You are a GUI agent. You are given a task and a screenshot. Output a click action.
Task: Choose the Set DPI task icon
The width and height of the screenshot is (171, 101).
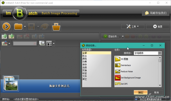tap(118, 84)
